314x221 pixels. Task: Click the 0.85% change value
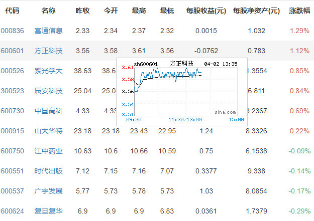299,71
